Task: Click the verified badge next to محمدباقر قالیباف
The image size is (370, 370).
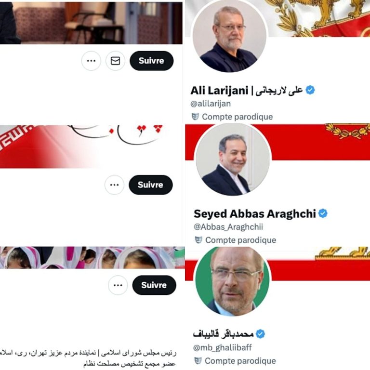Action: click(260, 334)
